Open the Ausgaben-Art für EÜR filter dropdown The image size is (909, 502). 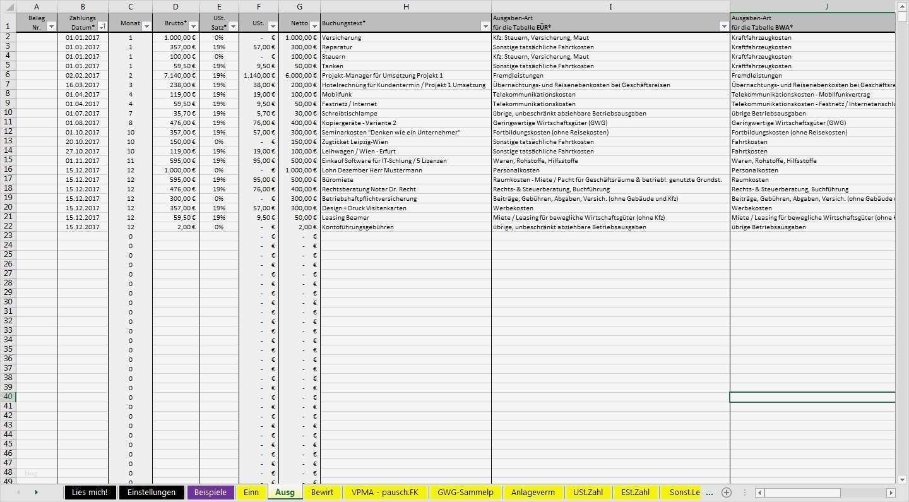724,26
